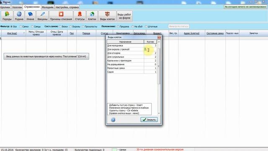Click the trial version status text
Viewport: 268px width, 151px height.
coord(160,149)
